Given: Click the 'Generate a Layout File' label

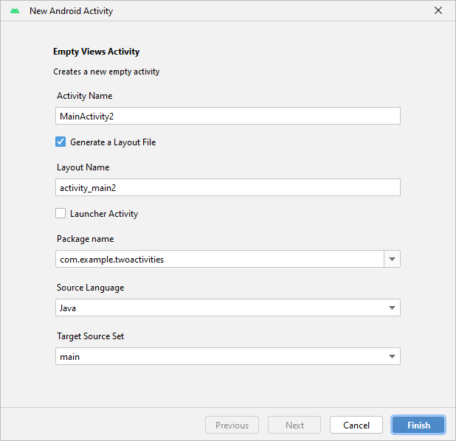Looking at the screenshot, I should 113,142.
